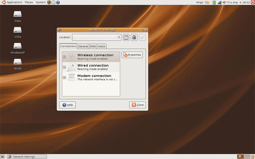Viewport: 255px width, 159px height.
Task: Switch workspace using the workspace switcher
Action: click(x=243, y=157)
